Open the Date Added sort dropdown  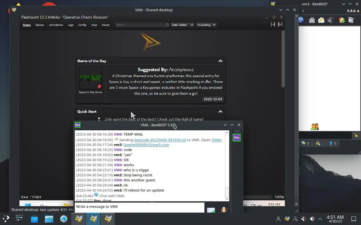[x=182, y=25]
